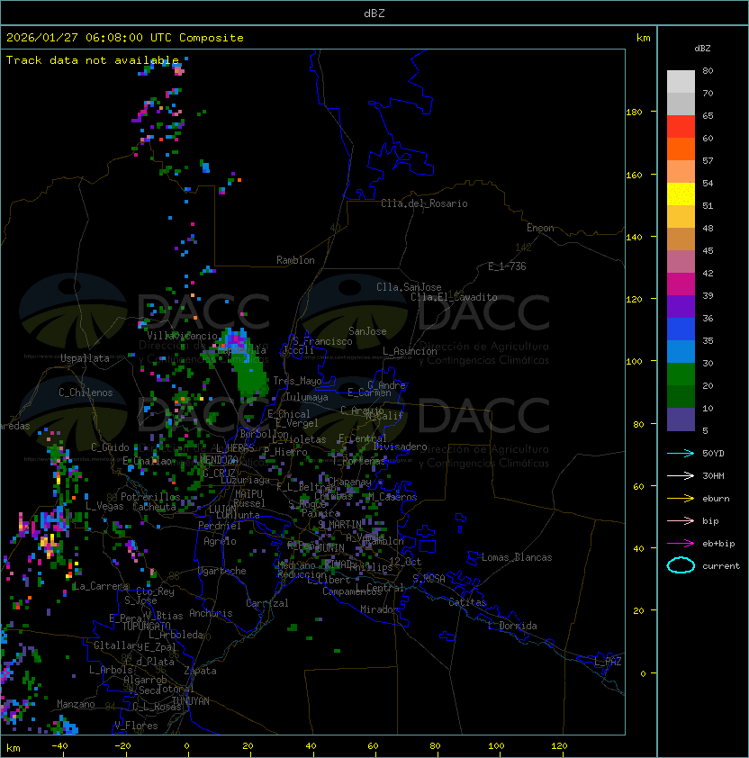Select the Lomas_Blancas location label
Image resolution: width=749 pixels, height=758 pixels.
point(516,557)
